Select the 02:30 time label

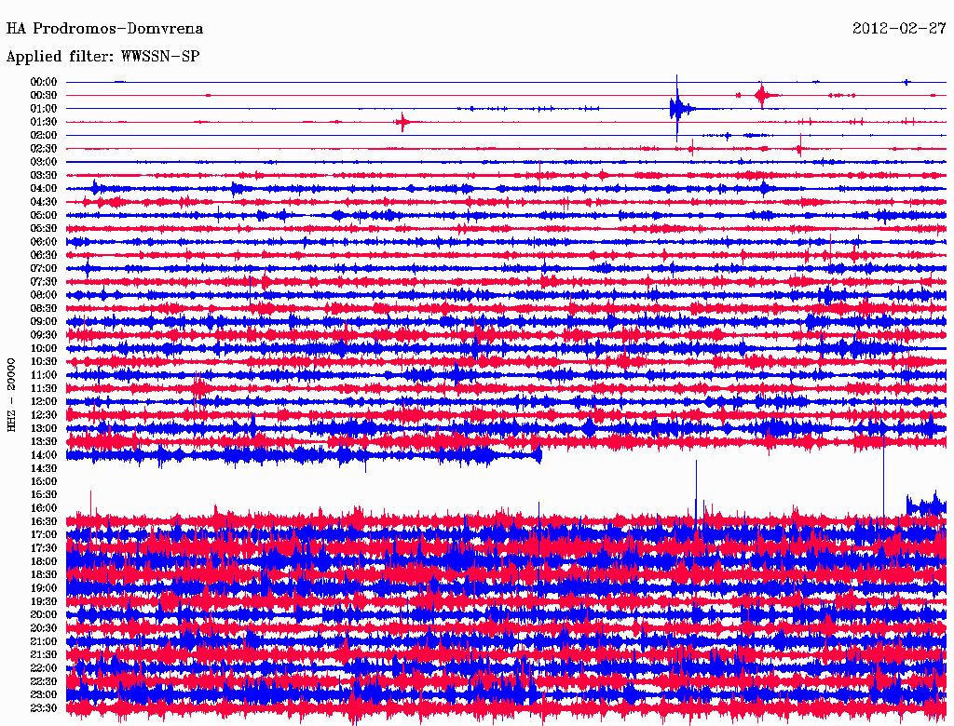coord(44,148)
